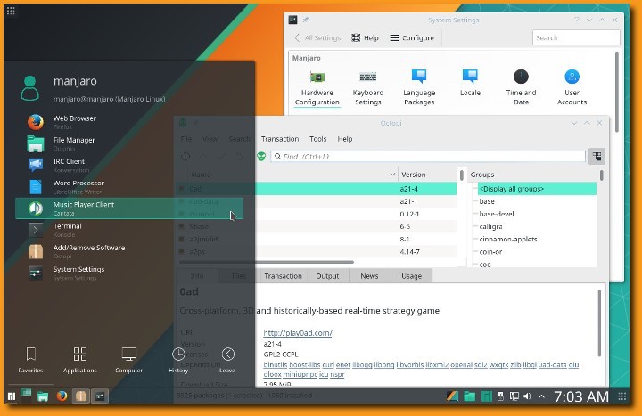Open Hardware Configuration in System Settings
Screen dimensions: 642x416
coord(317,87)
